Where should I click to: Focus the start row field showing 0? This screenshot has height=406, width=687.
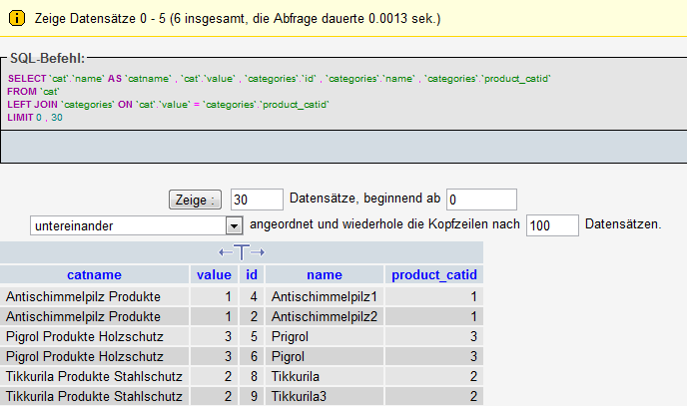[x=481, y=200]
